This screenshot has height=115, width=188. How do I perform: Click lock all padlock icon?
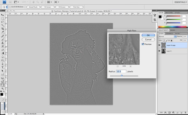pyautogui.click(x=172, y=40)
